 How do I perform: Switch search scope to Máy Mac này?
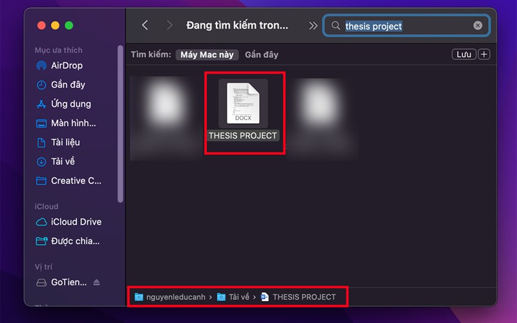pyautogui.click(x=207, y=55)
